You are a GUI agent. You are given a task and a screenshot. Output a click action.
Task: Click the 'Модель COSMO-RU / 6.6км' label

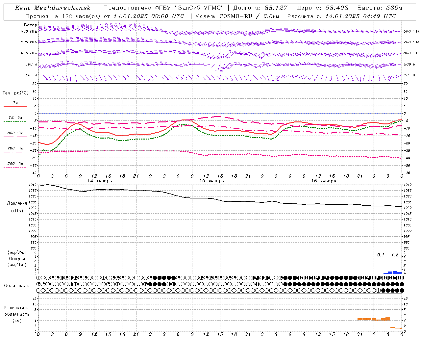point(237,16)
